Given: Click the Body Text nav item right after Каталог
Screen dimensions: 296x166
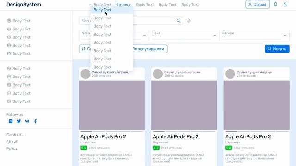Looking at the screenshot, I should pyautogui.click(x=145, y=5).
